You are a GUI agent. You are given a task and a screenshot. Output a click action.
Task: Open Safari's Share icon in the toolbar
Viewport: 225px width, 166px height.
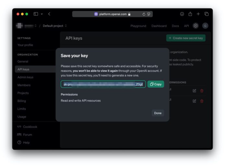click(x=190, y=14)
